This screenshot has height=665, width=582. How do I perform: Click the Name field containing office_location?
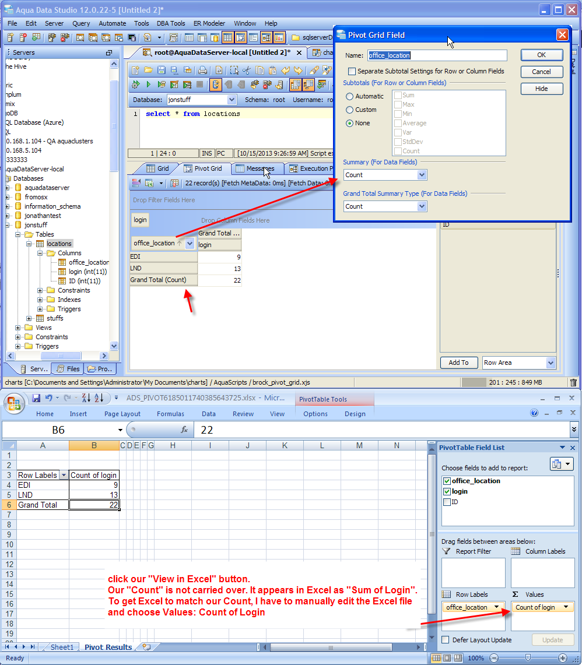click(x=437, y=55)
